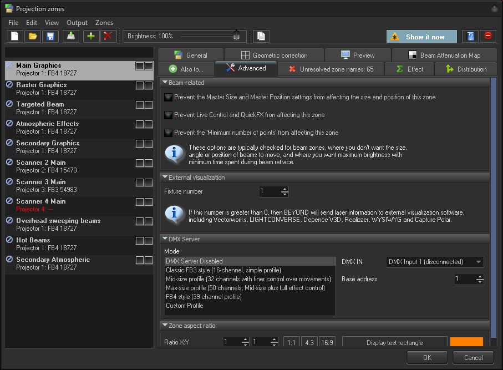503x370 pixels.
Task: Switch to the Geometric correction tab
Action: point(274,55)
